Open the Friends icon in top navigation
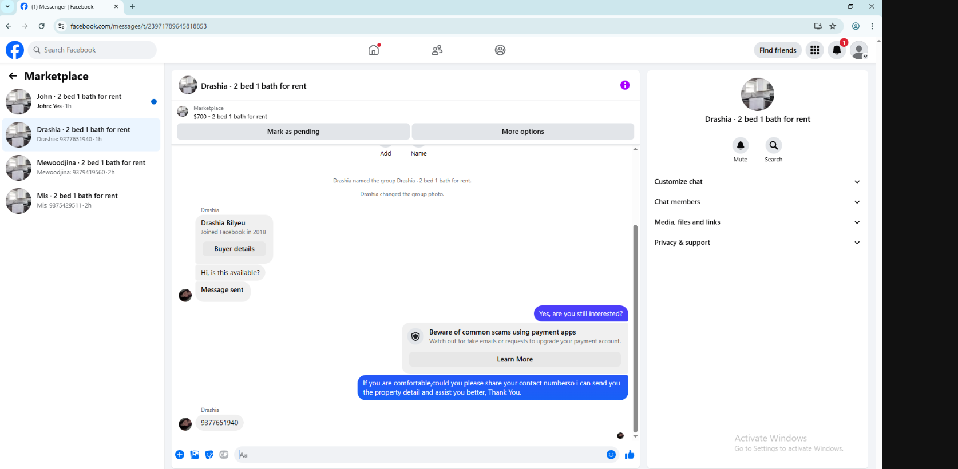 (x=437, y=50)
